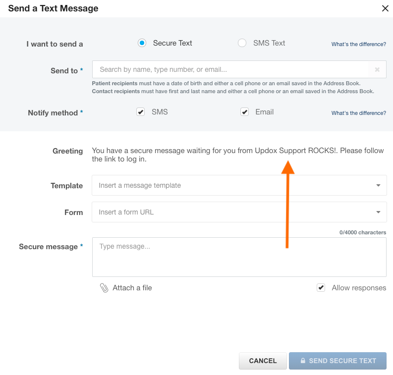Open the Notify method What's the difference link
393x375 pixels.
[358, 113]
